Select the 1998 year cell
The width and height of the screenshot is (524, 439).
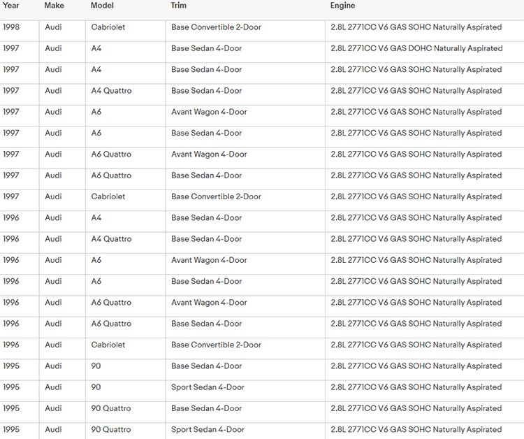pyautogui.click(x=11, y=27)
